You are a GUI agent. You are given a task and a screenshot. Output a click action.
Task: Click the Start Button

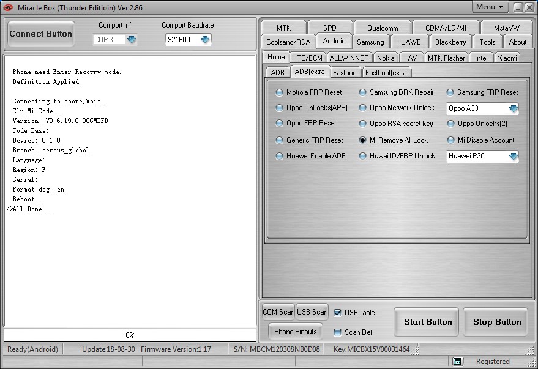click(427, 322)
